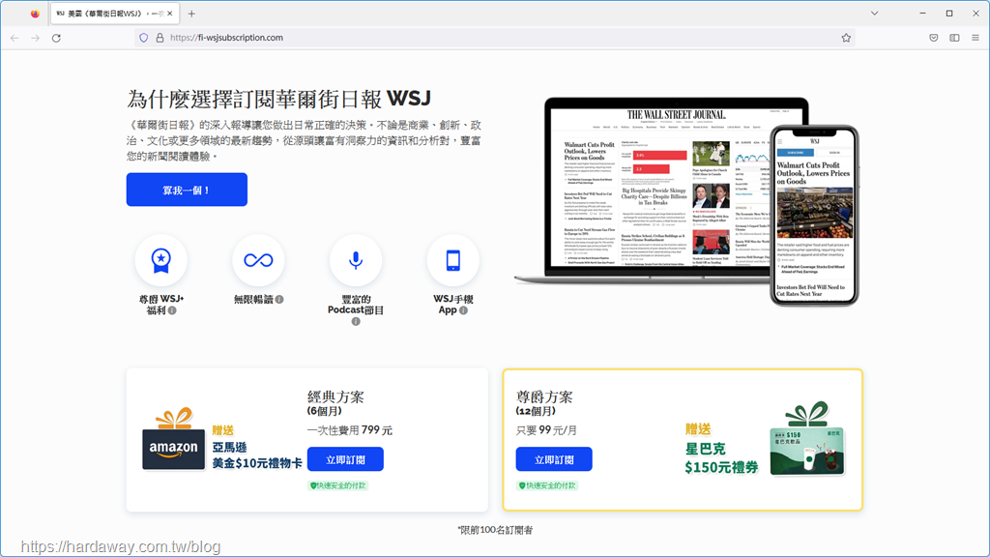Subscribe to the 經典方案 6-month plan
The image size is (990, 557).
pyautogui.click(x=345, y=459)
